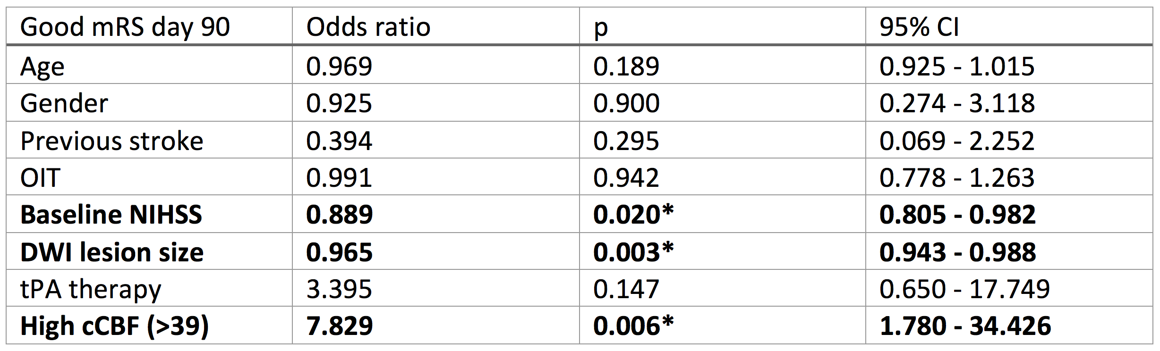Click the p-value 0.942 cell
Viewport: 1160px width, 351px height.
click(x=626, y=178)
